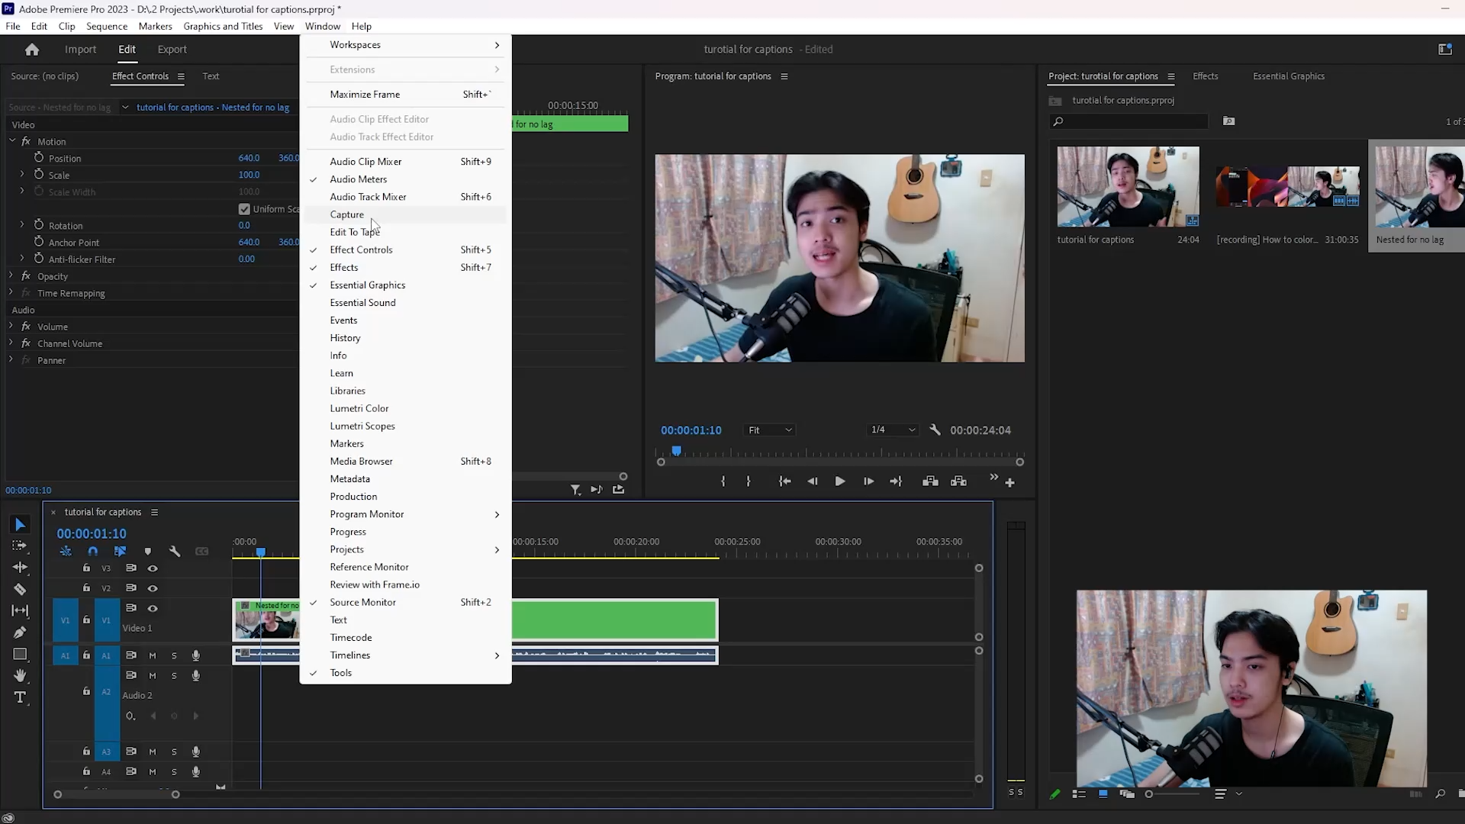Click the wrench settings icon in Program Monitor
1465x824 pixels.
click(935, 430)
